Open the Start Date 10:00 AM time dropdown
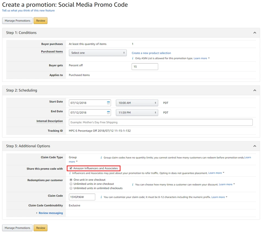This screenshot has height=234, width=262. 137,103
